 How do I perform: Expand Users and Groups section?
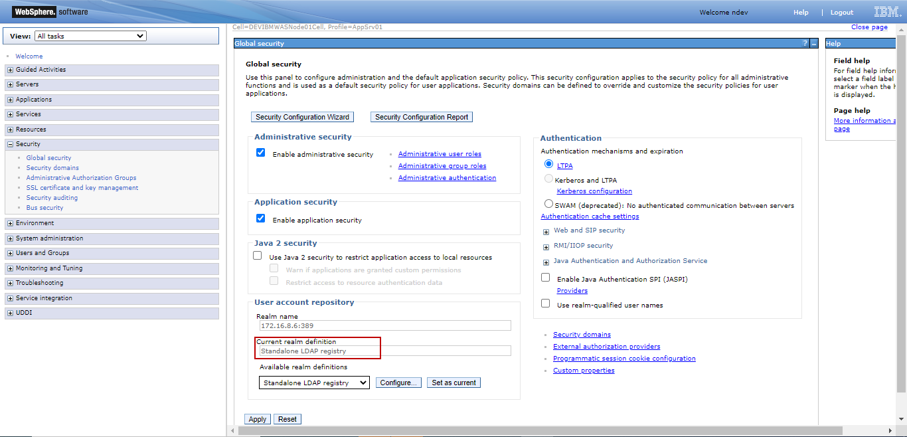pos(10,253)
